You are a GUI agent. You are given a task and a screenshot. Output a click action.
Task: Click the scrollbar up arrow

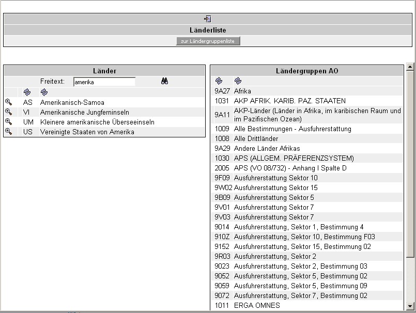coord(410,67)
